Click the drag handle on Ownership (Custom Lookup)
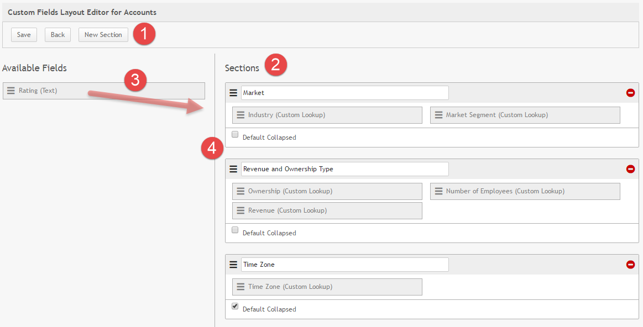643x327 pixels. pos(242,191)
